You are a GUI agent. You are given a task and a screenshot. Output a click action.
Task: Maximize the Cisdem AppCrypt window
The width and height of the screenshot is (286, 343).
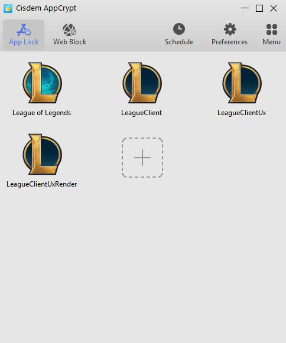click(x=259, y=8)
